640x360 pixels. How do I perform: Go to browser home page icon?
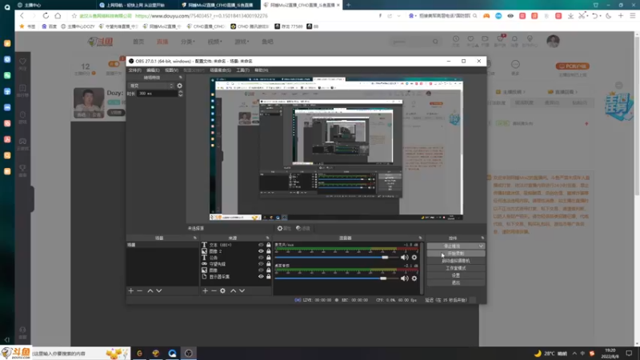click(58, 16)
